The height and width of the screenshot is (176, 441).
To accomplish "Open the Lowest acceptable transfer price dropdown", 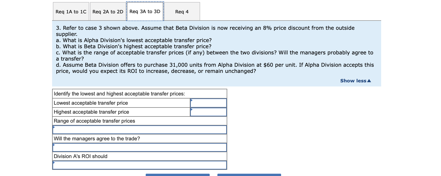I will 208,103.
